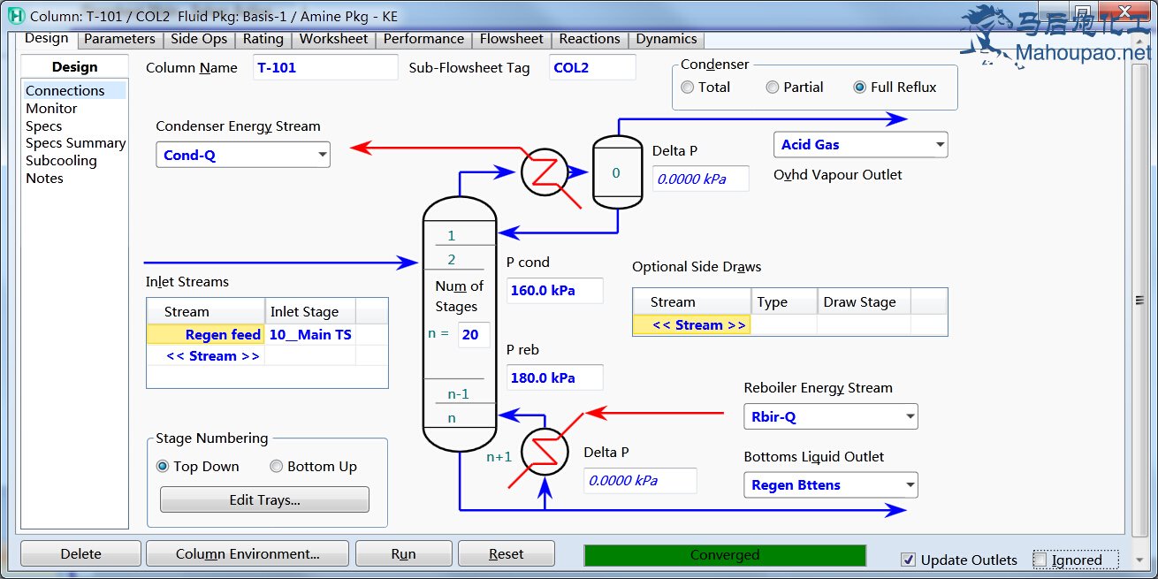1158x579 pixels.
Task: Open the Performance tab
Action: click(x=423, y=39)
